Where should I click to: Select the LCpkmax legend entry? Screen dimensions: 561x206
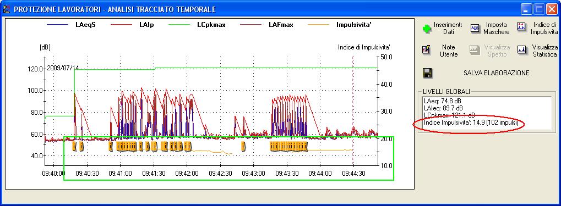click(x=211, y=25)
